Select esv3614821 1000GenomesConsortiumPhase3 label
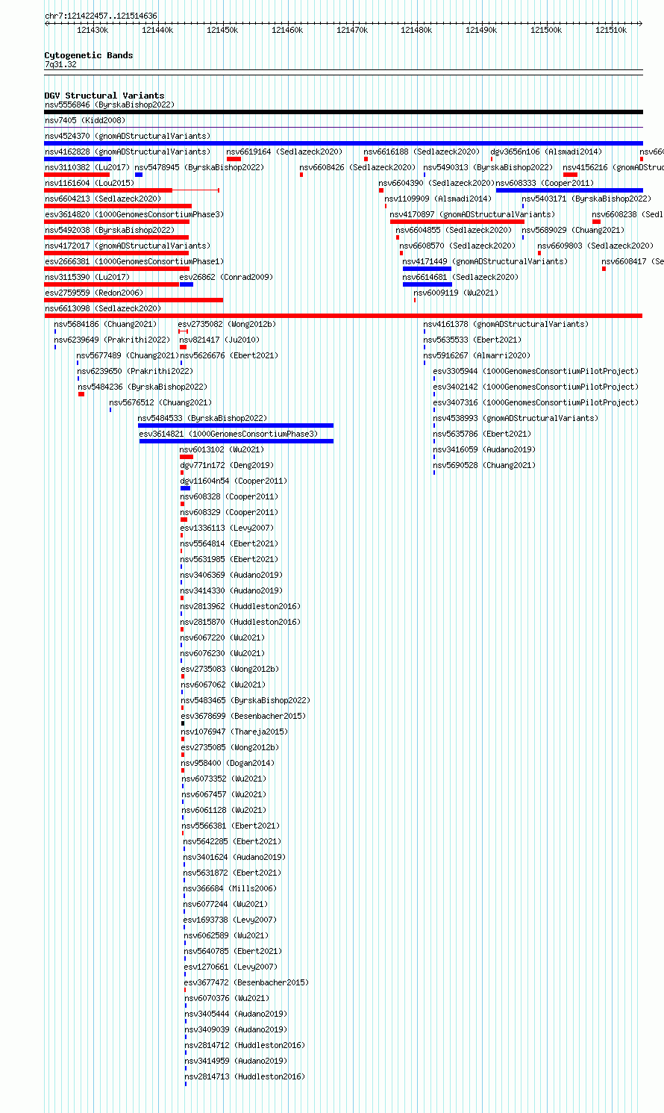Viewport: 664px width, 1113px height. [x=228, y=434]
